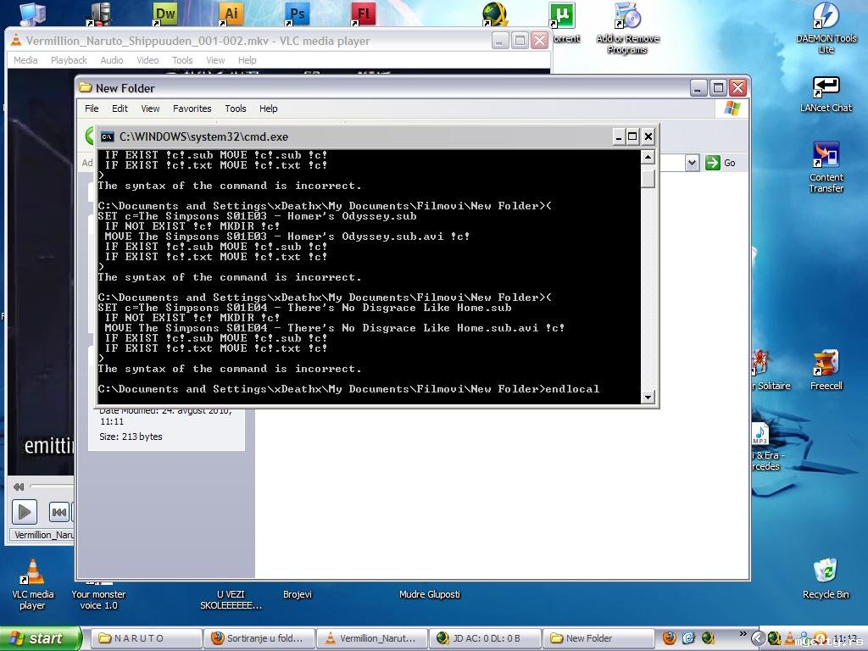The width and height of the screenshot is (868, 651).
Task: Switch to NARUTO taskbar button
Action: pos(146,638)
